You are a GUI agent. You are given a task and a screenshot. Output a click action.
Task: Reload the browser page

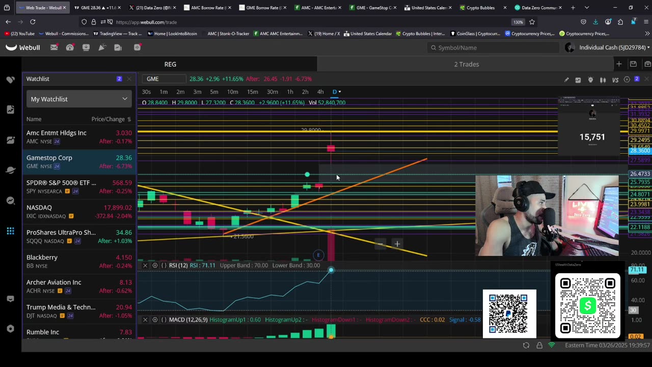(33, 22)
